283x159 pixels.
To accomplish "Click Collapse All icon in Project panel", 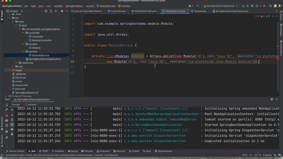I will coord(56,11).
